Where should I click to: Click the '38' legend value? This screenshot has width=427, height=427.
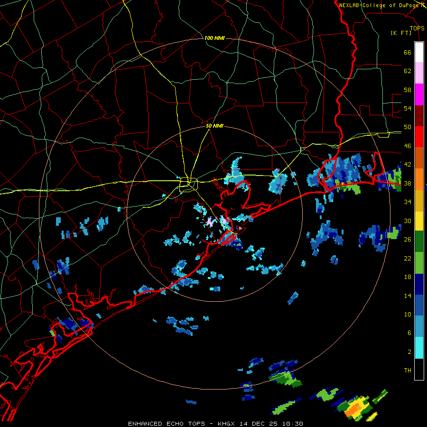coord(408,183)
